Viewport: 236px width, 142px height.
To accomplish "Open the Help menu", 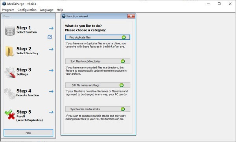I will [60, 10].
